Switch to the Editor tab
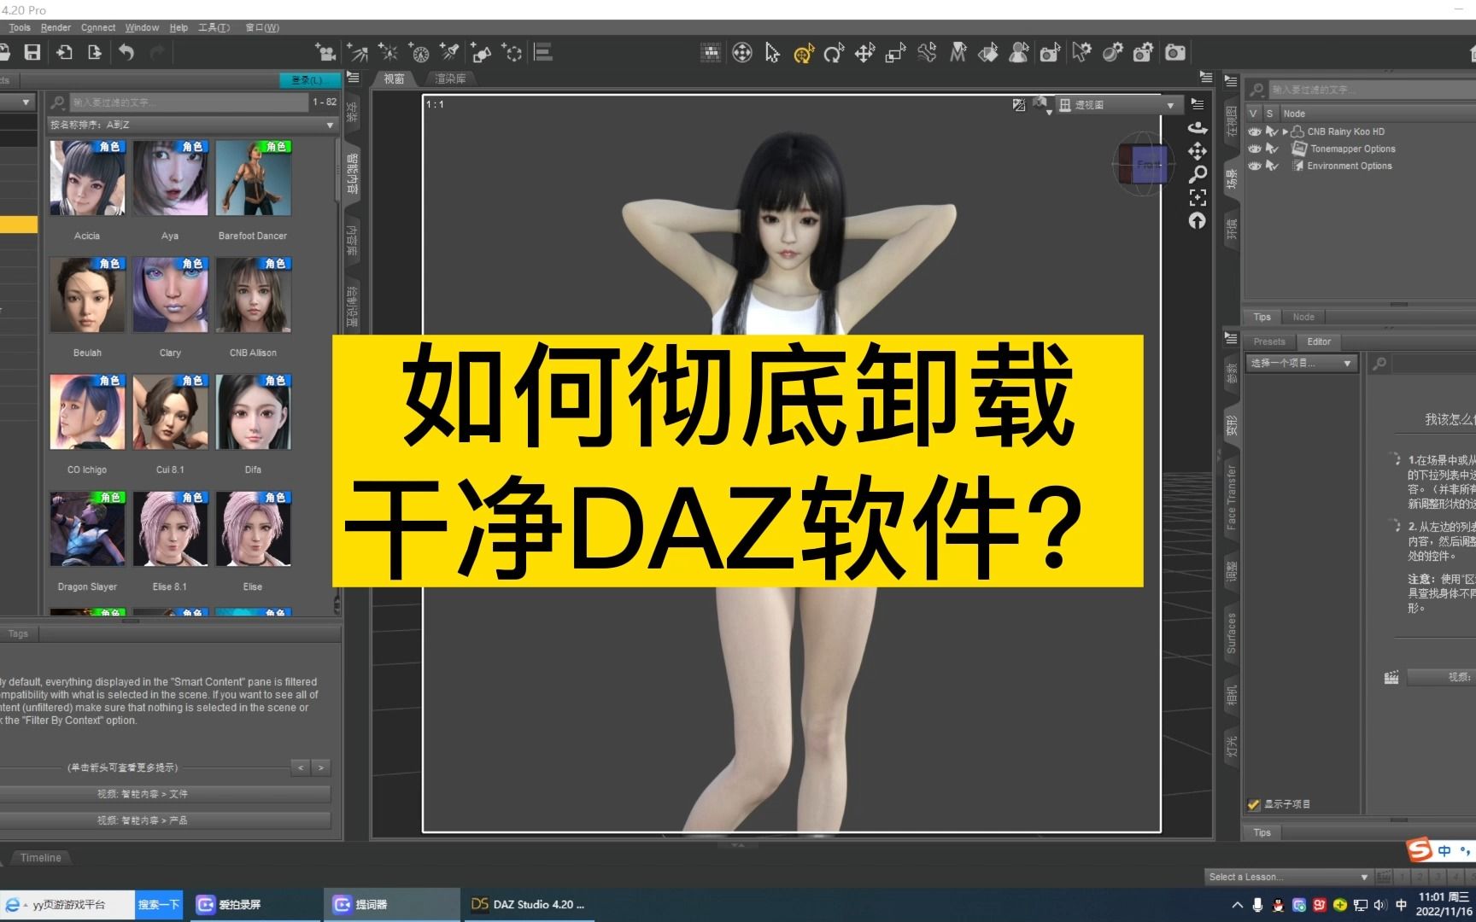This screenshot has height=922, width=1476. 1319,341
